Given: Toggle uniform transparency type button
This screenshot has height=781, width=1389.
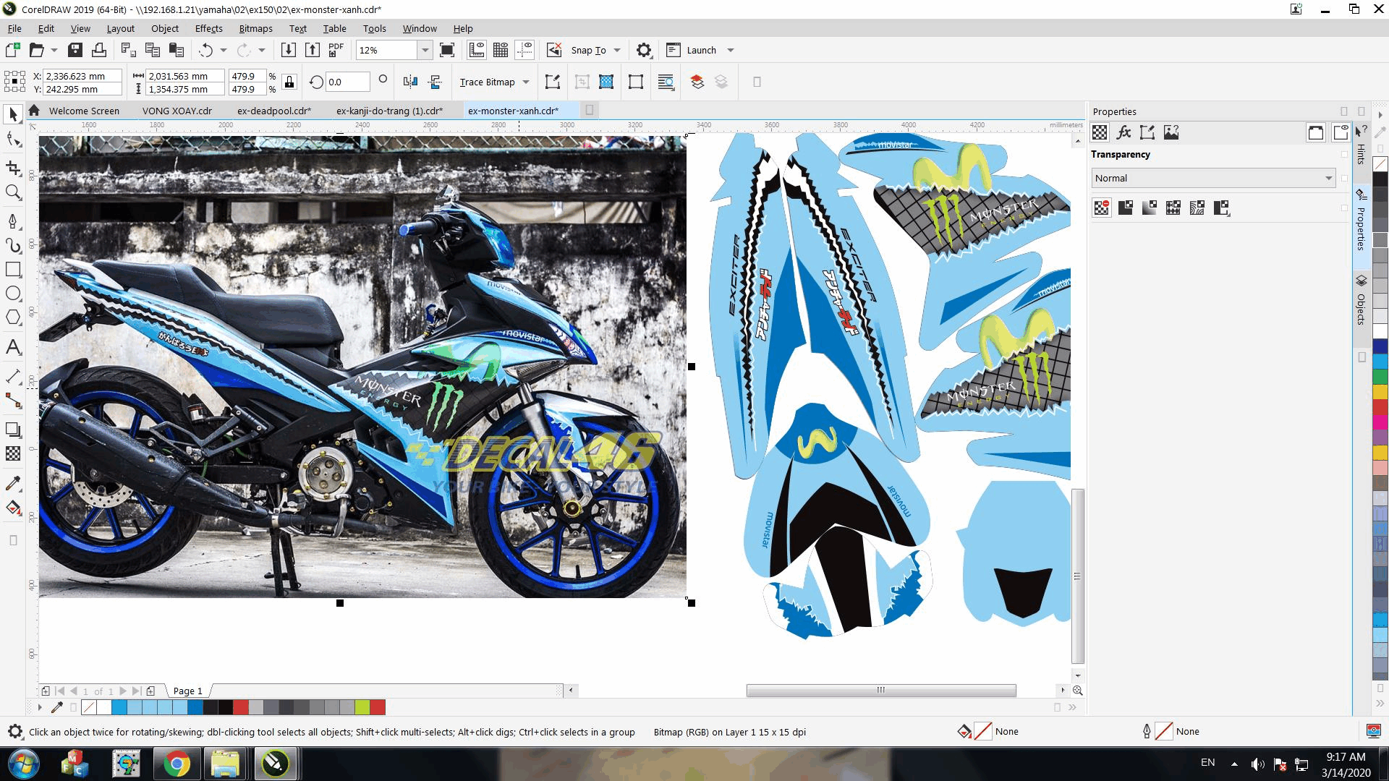Looking at the screenshot, I should (x=1125, y=208).
